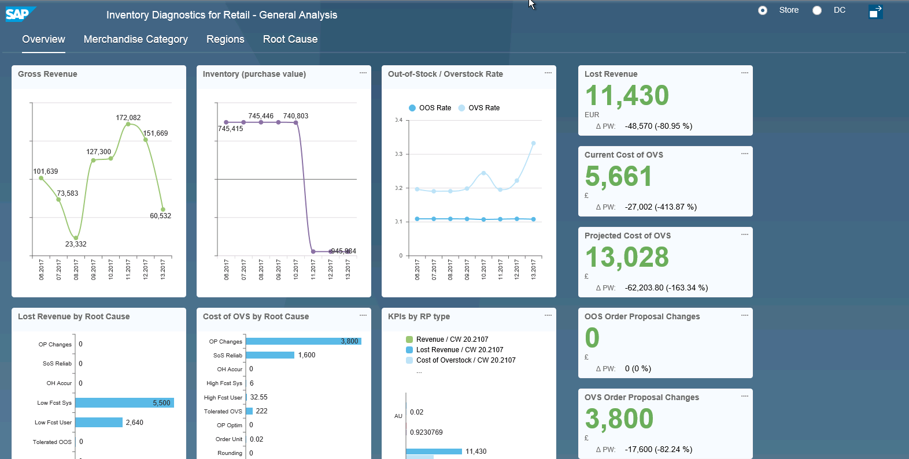Click the Low Fcst Sys 5,500 bar
Viewport: 909px width, 459px height.
click(x=124, y=403)
